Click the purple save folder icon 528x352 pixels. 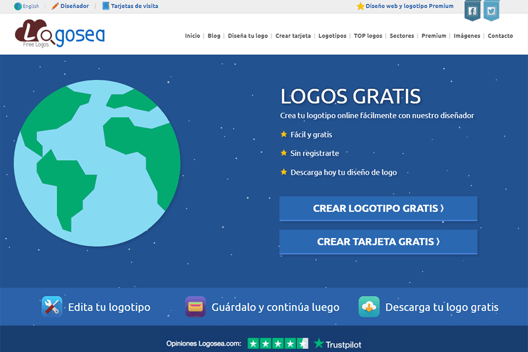195,306
